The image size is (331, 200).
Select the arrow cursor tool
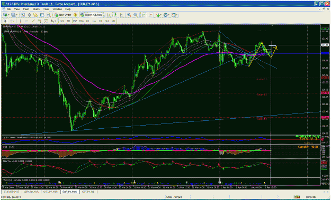[x=5, y=21]
